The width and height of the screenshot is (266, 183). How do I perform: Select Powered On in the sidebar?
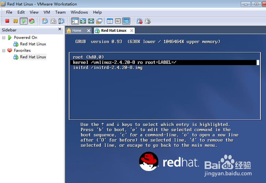pyautogui.click(x=26, y=37)
